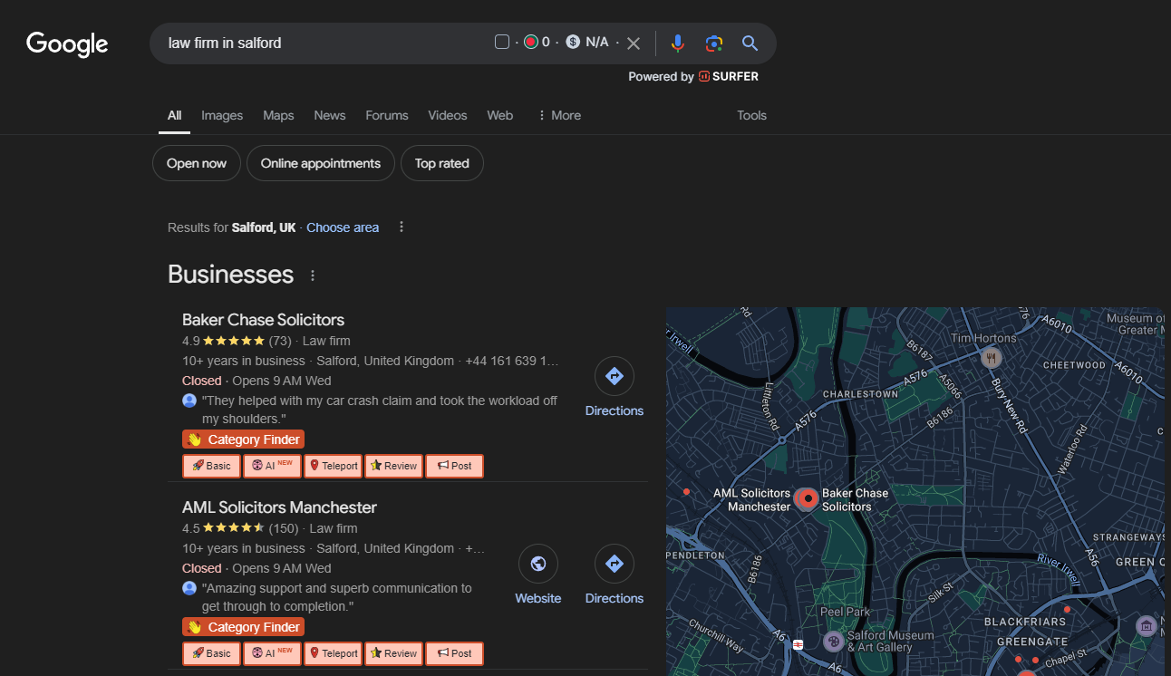Click Salford Museum & Art Gallery map marker
1171x676 pixels.
coord(834,642)
